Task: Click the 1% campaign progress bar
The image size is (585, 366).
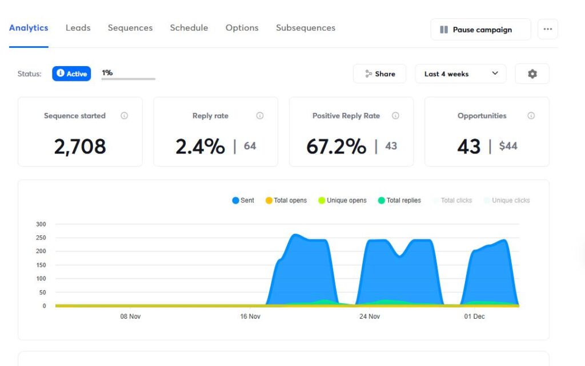Action: (x=128, y=79)
